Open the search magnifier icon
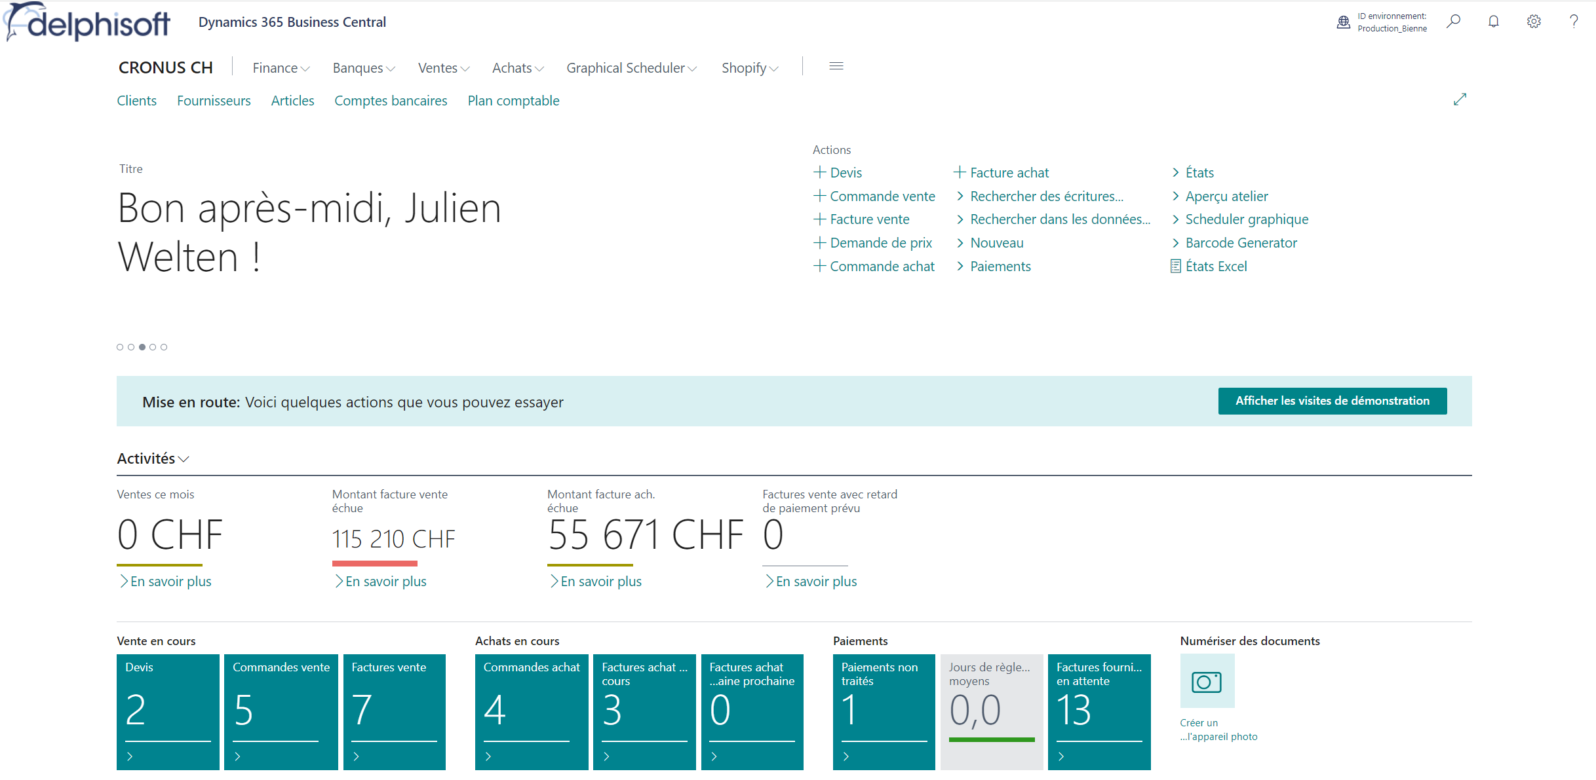 tap(1453, 22)
